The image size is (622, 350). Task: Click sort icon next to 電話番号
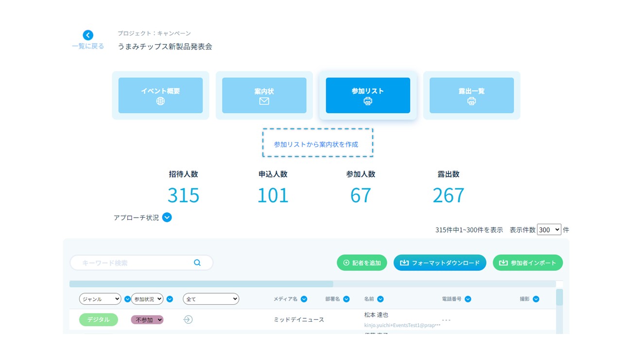pos(468,299)
